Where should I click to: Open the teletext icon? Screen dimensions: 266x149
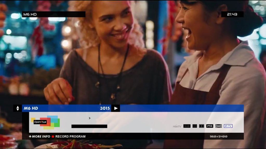point(194,126)
